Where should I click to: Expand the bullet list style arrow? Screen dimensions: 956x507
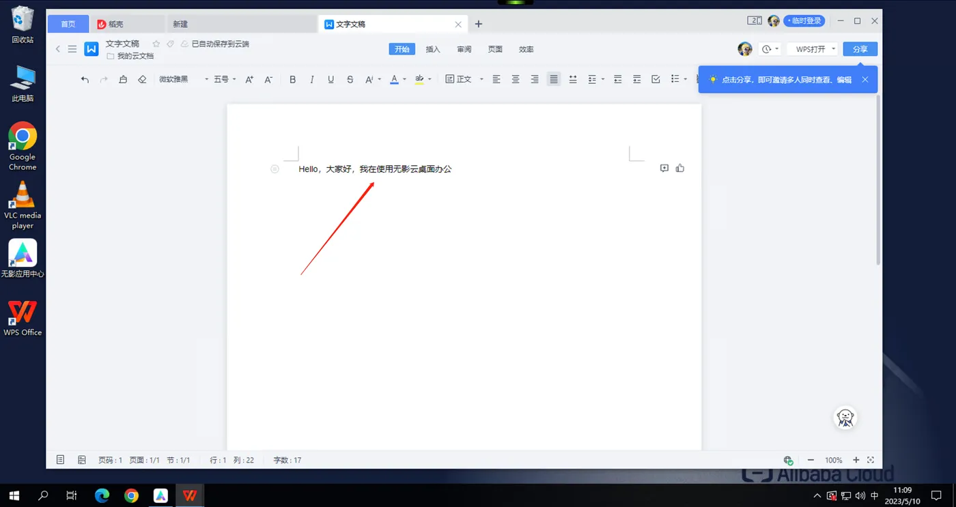(x=685, y=79)
